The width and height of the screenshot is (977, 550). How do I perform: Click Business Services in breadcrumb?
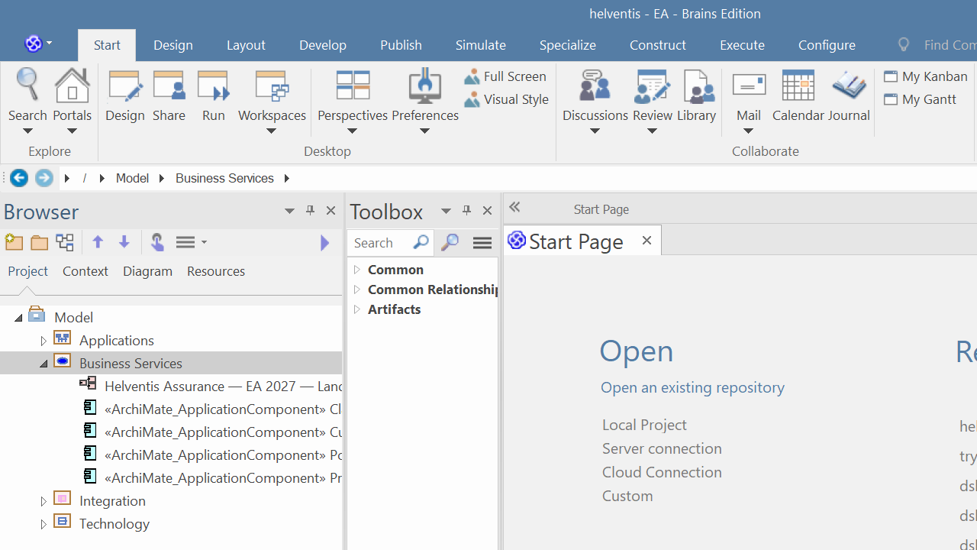[224, 178]
